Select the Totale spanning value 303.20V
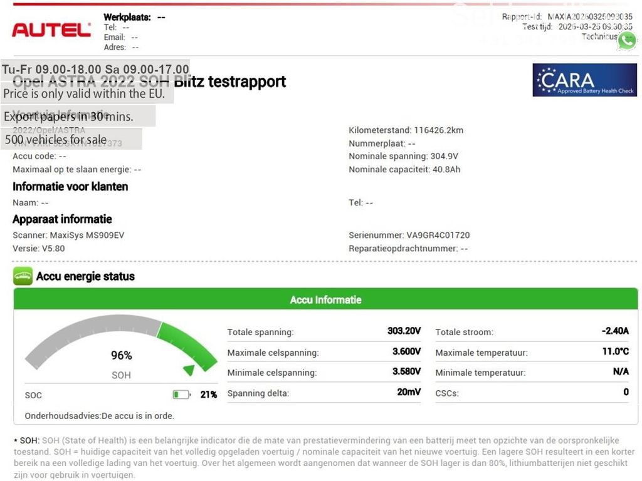Viewport: 642px width, 481px height. click(404, 331)
